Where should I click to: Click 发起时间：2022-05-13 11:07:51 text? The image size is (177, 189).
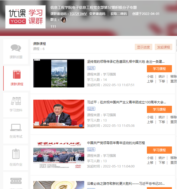(111, 85)
